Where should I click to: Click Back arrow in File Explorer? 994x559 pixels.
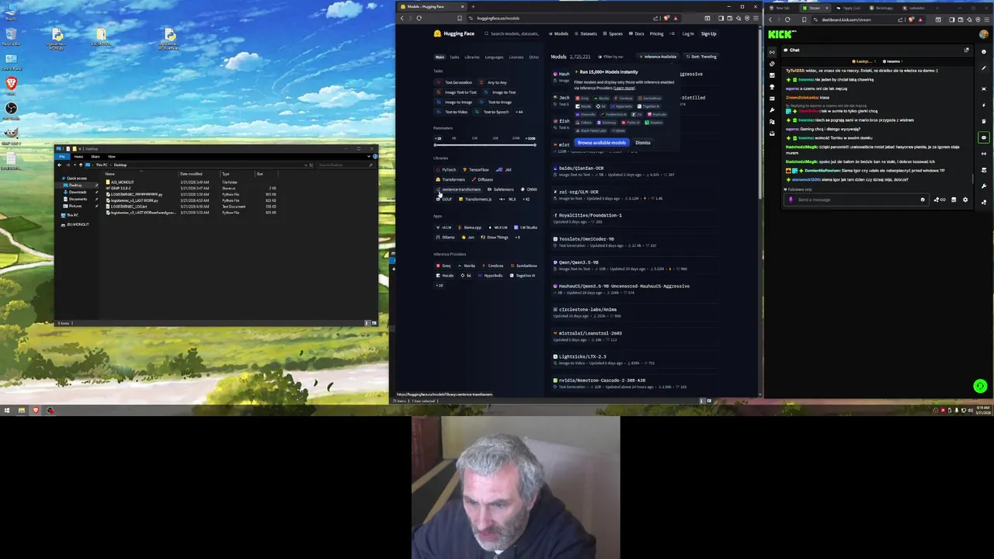point(60,165)
